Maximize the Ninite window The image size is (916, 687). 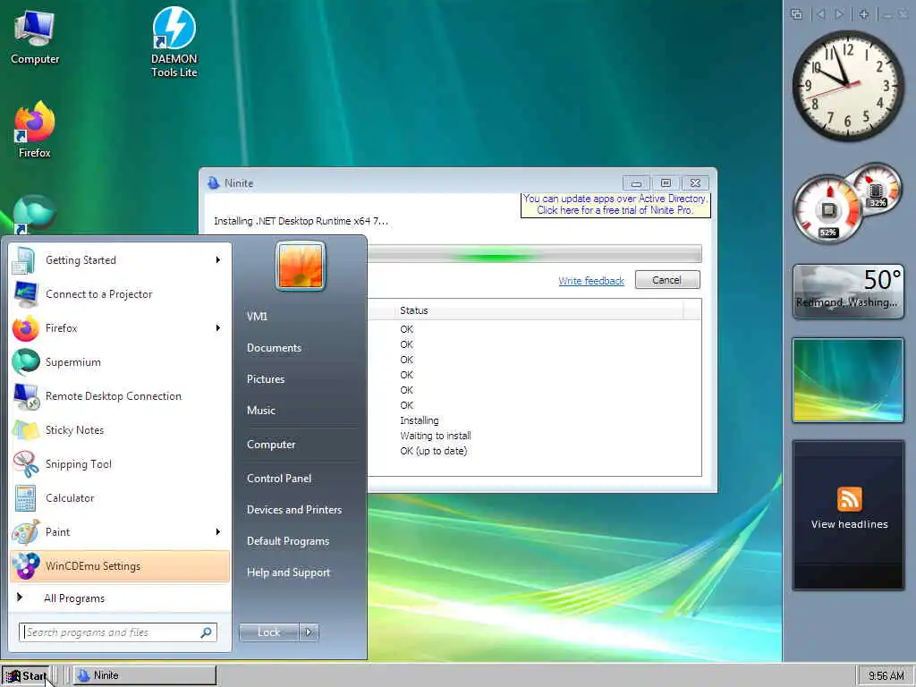[666, 183]
